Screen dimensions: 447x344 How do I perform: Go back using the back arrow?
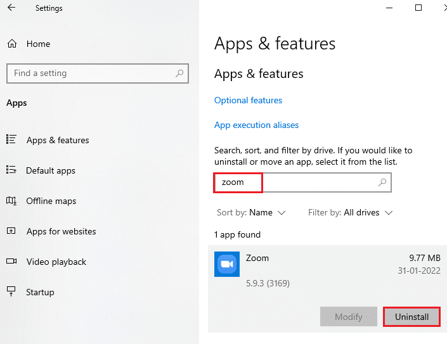[11, 8]
